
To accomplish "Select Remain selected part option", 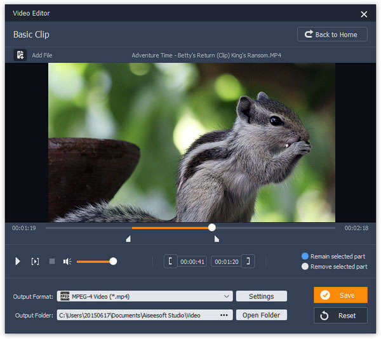I will click(x=305, y=256).
